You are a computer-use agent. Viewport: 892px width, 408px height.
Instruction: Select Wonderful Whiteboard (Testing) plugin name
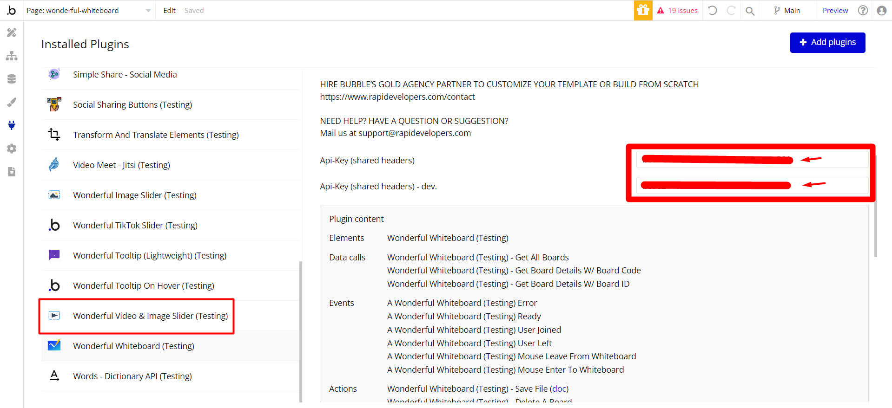click(134, 346)
